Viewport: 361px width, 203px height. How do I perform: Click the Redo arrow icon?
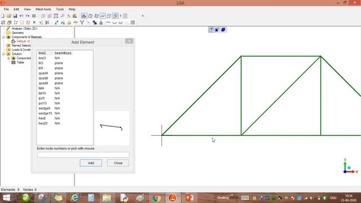(x=28, y=16)
